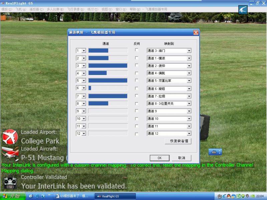The width and height of the screenshot is (267, 200).
Task: Click the gray swirl tray icon
Action: 247,196
